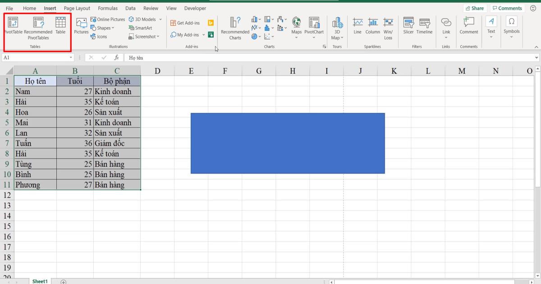Viewport: 541px width, 284px height.
Task: Create a Table from the selected data
Action: (60, 27)
